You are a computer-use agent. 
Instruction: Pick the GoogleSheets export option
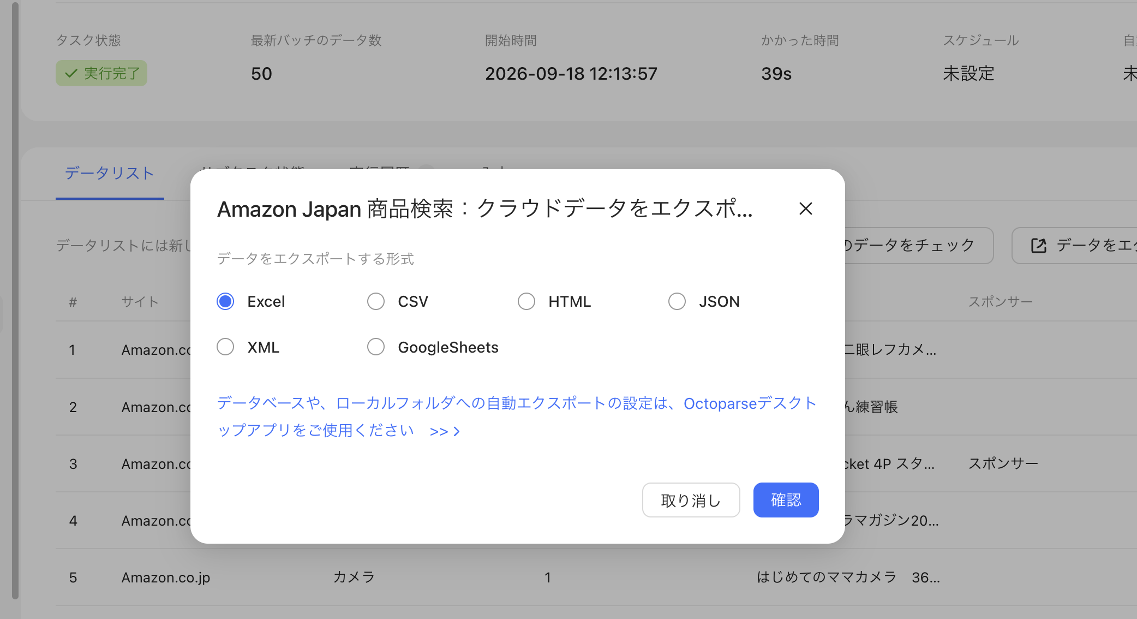376,347
